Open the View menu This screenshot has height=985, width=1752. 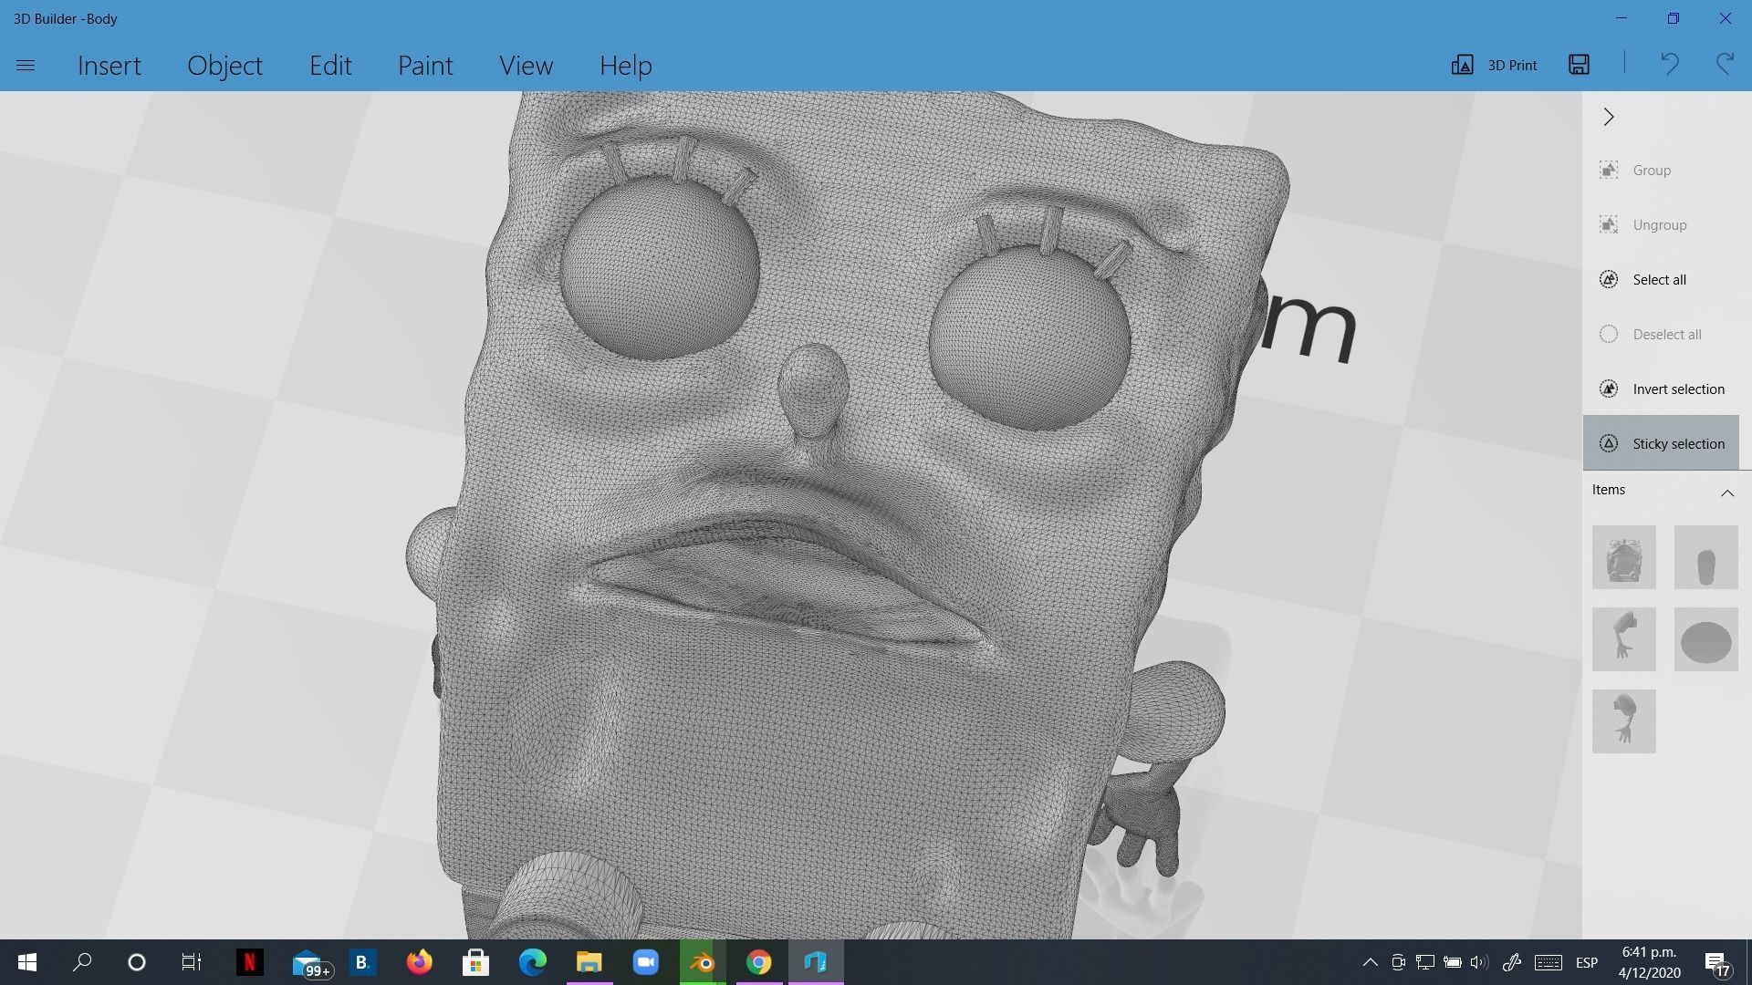tap(526, 66)
